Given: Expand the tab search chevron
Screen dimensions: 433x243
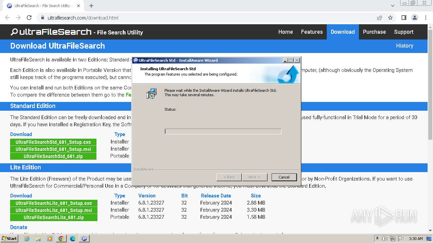Looking at the screenshot, I should [x=393, y=6].
